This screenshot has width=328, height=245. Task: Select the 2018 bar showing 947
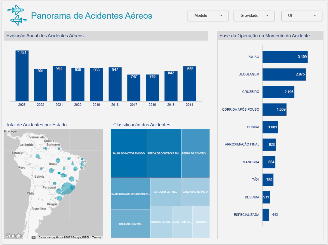[115, 84]
